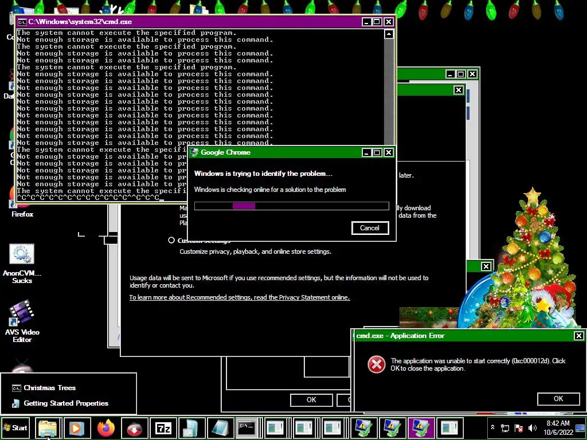This screenshot has width=587, height=440.
Task: Select the purple-highlighted problem reporting taskbar icon
Action: tap(421, 427)
